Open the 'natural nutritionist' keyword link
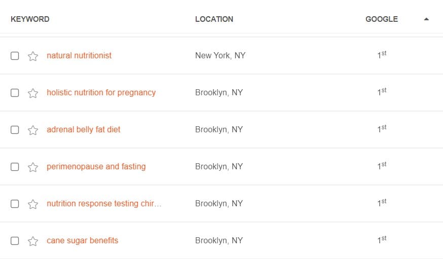The width and height of the screenshot is (443, 259). pyautogui.click(x=79, y=55)
